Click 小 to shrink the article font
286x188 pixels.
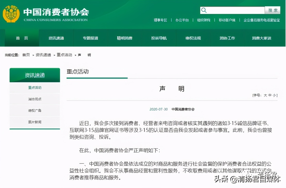pyautogui.click(x=274, y=95)
